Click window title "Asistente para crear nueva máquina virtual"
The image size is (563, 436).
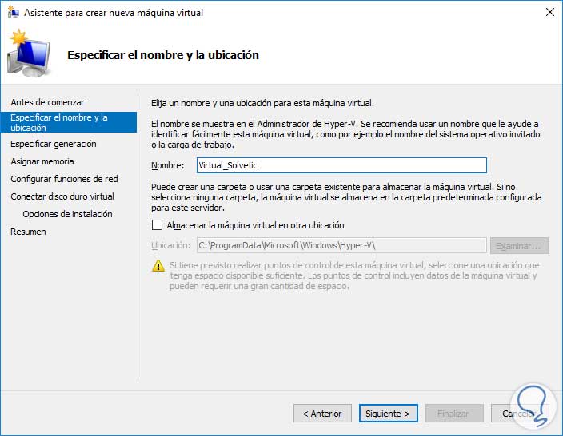114,13
